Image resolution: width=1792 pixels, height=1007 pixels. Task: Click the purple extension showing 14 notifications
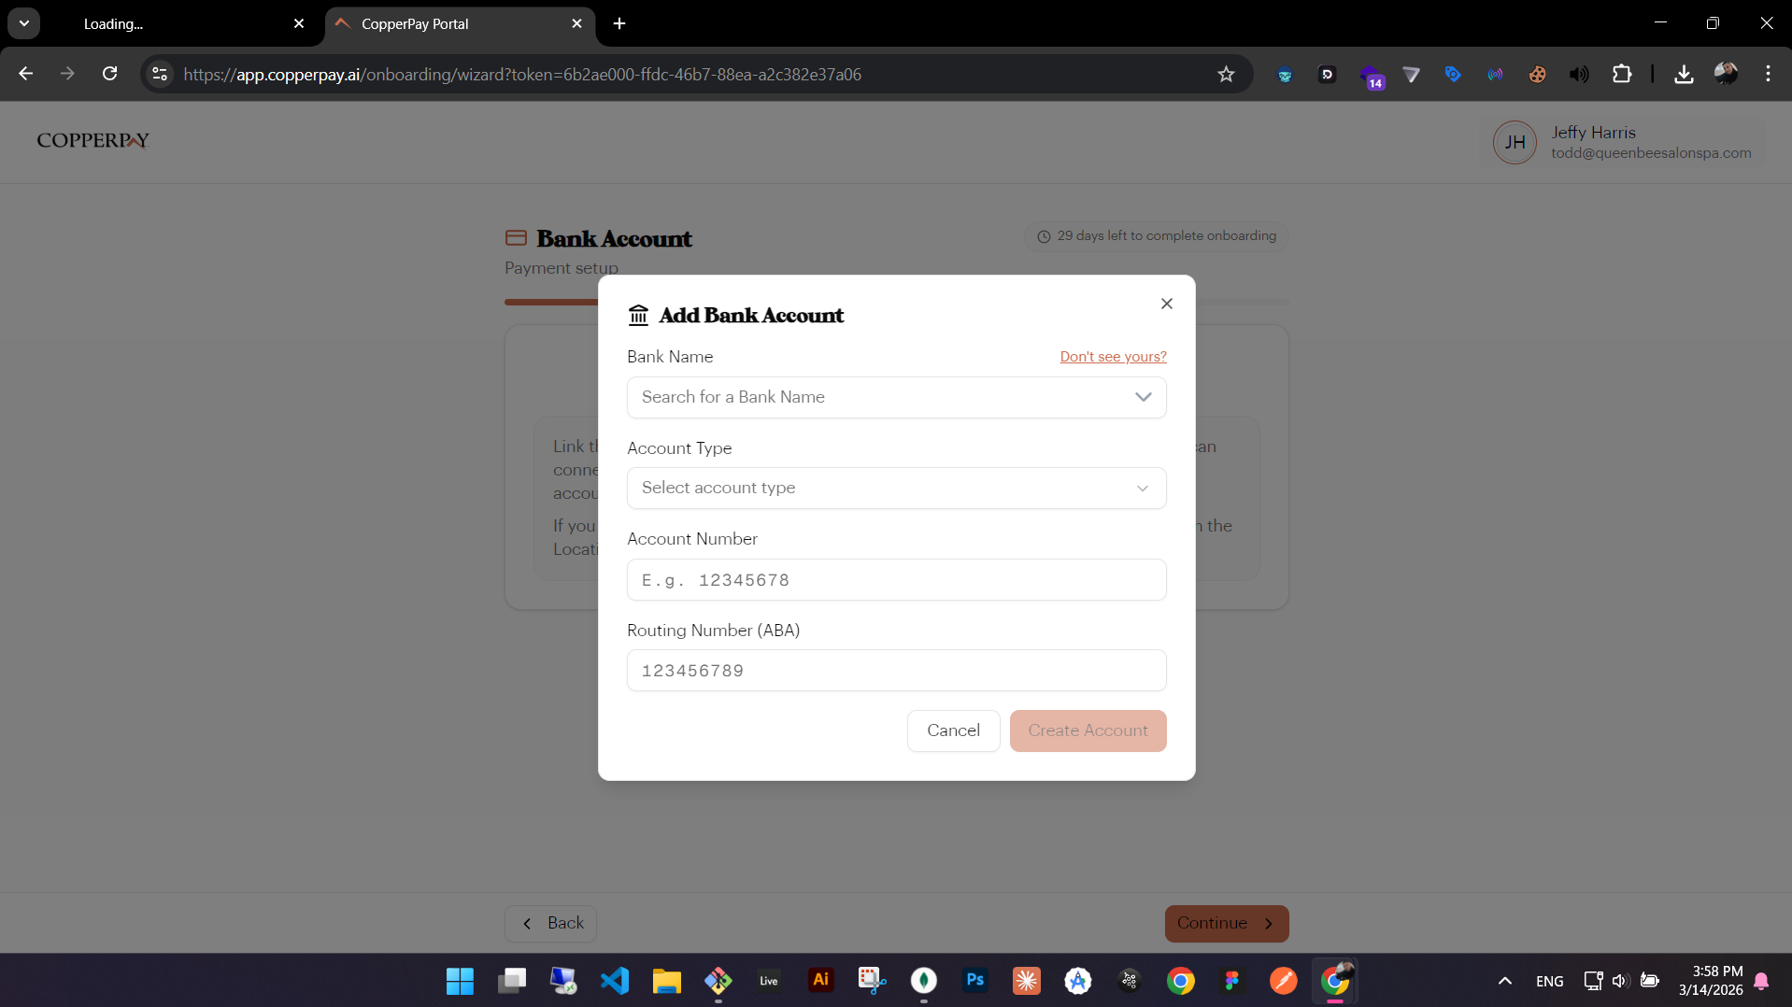tap(1372, 74)
